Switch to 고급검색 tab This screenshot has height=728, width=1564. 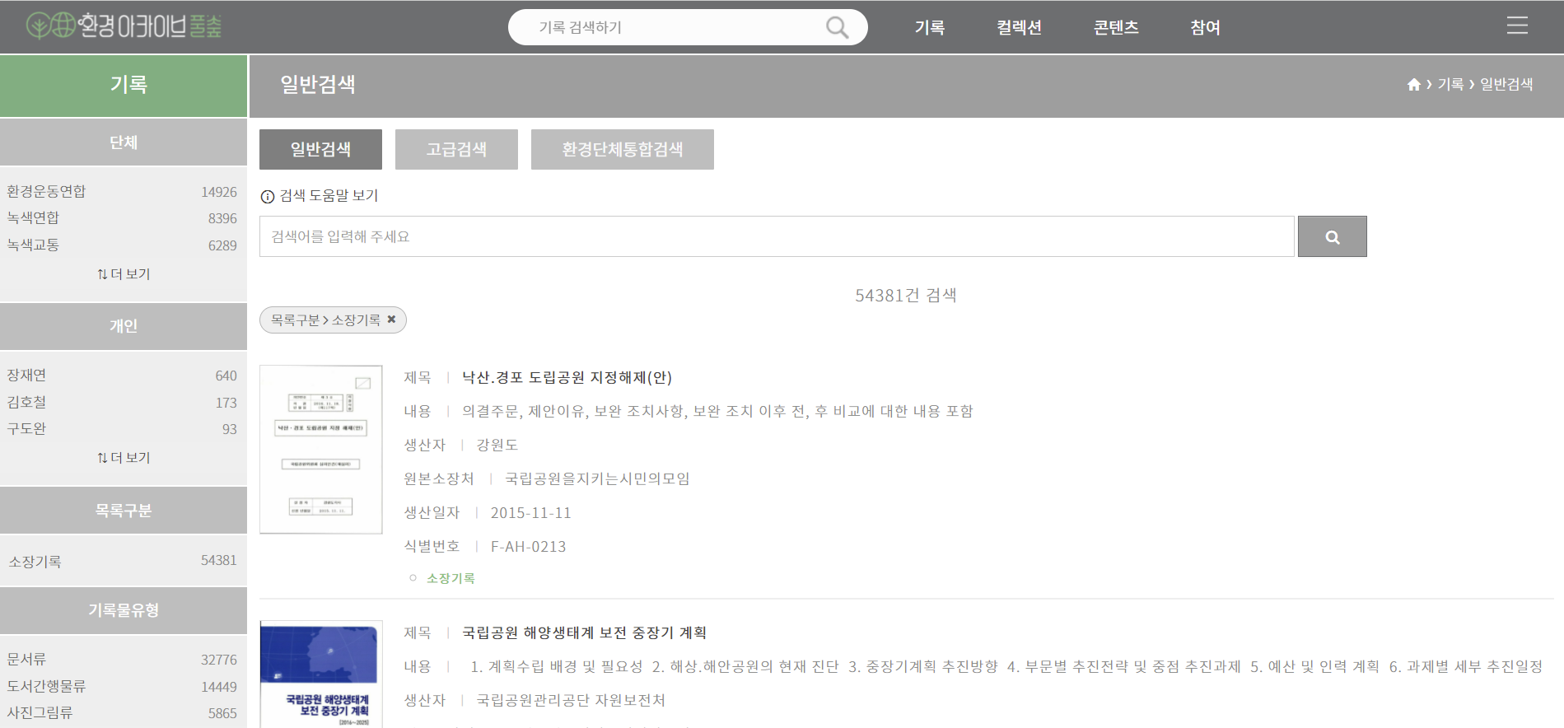[x=456, y=149]
